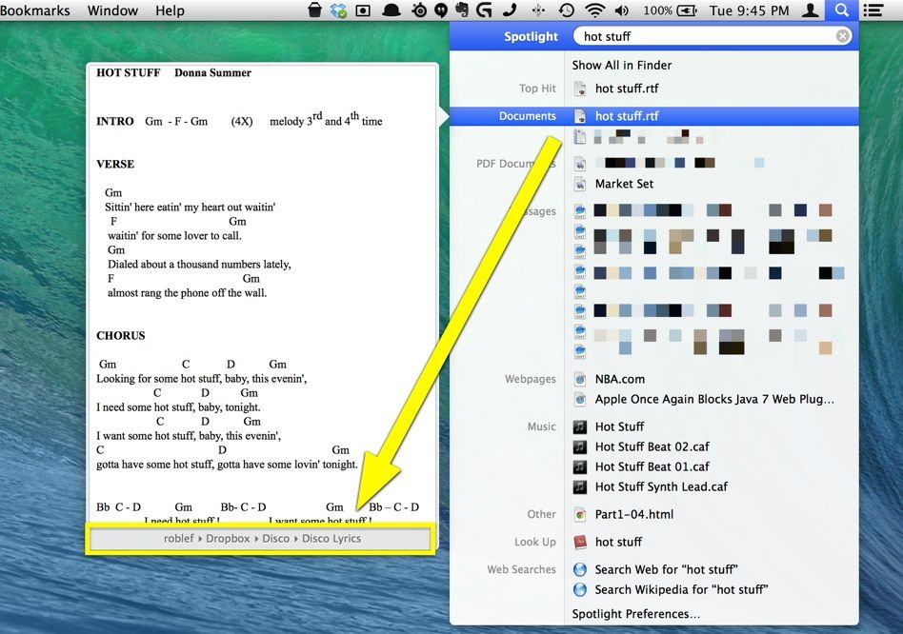This screenshot has width=903, height=634.
Task: Open the volume speaker icon
Action: tap(622, 10)
